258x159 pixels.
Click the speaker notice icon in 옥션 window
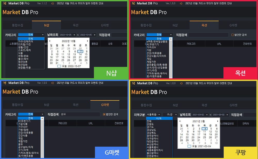point(181,3)
